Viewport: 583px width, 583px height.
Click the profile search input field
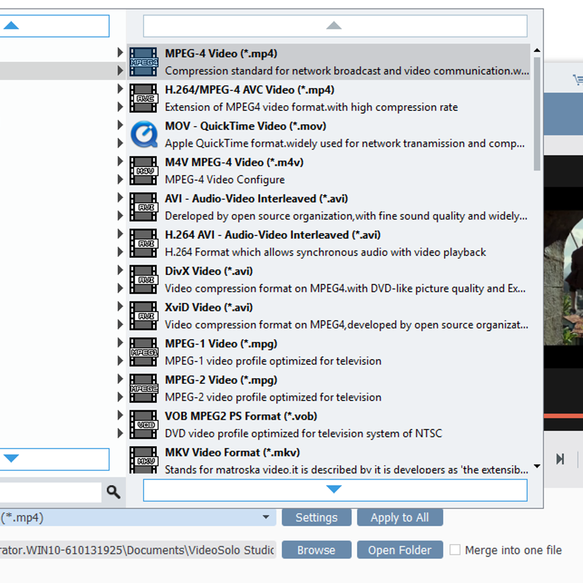[x=51, y=492]
